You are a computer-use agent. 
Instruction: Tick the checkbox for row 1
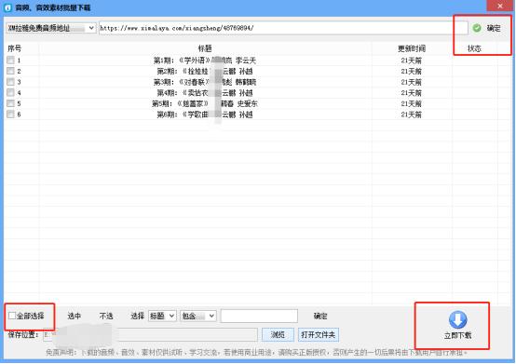click(10, 60)
